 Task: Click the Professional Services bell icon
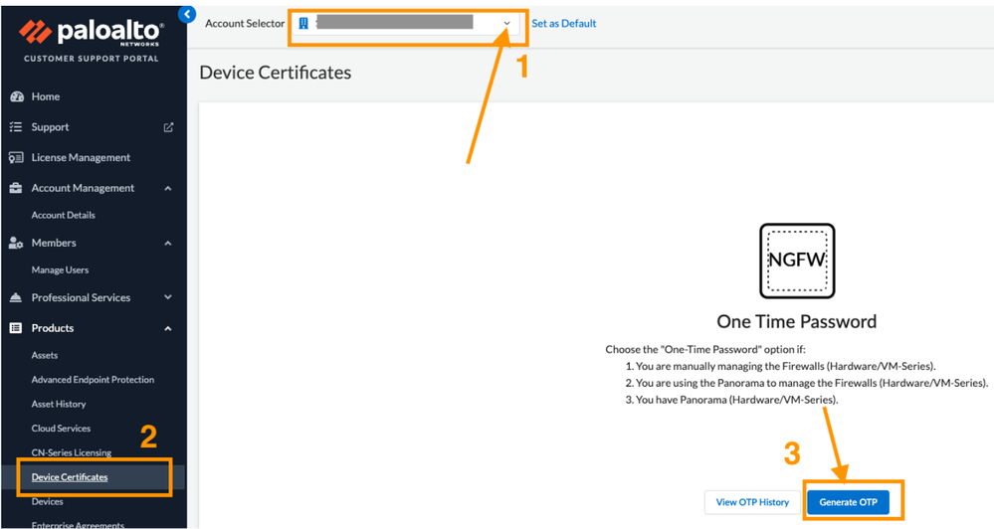coord(16,297)
